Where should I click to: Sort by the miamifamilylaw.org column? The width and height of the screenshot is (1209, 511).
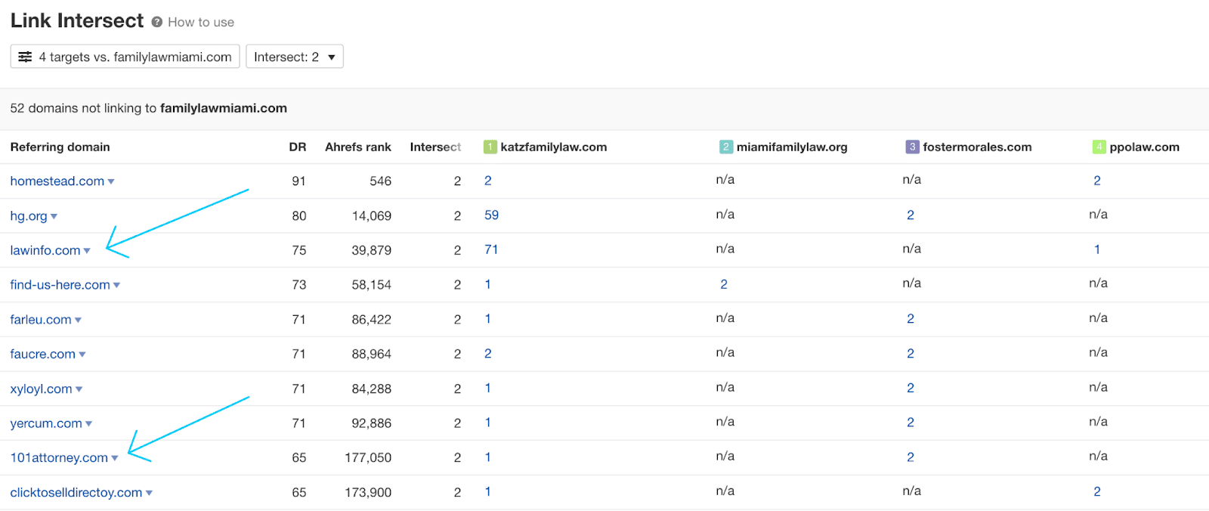click(792, 147)
